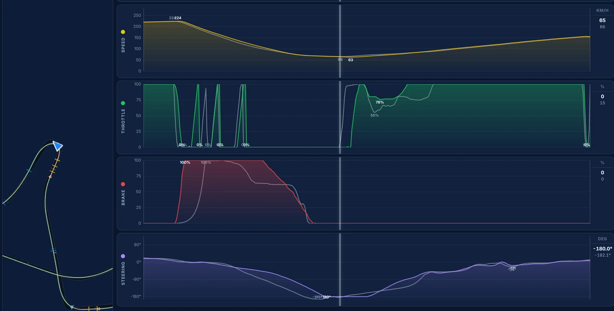Screen dimensions: 614x311
Task: Select the THROTTLE chart label
Action: (123, 121)
